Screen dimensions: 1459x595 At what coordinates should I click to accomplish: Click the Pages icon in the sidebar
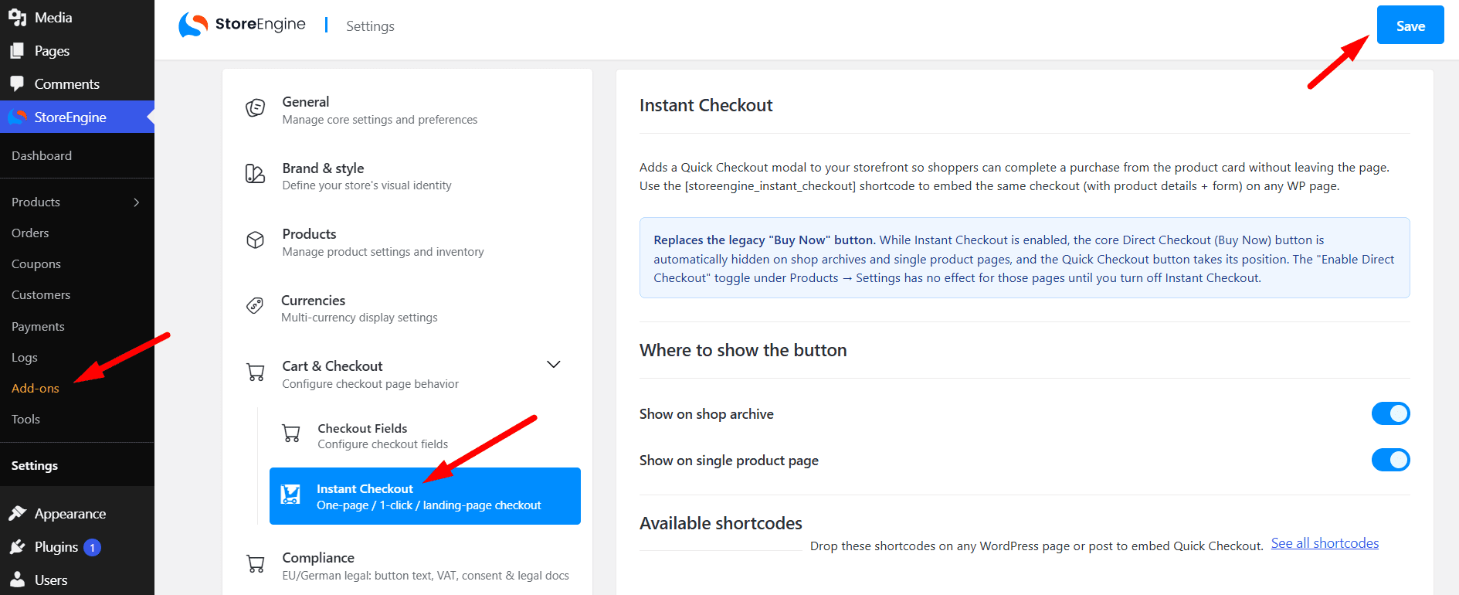[x=17, y=50]
